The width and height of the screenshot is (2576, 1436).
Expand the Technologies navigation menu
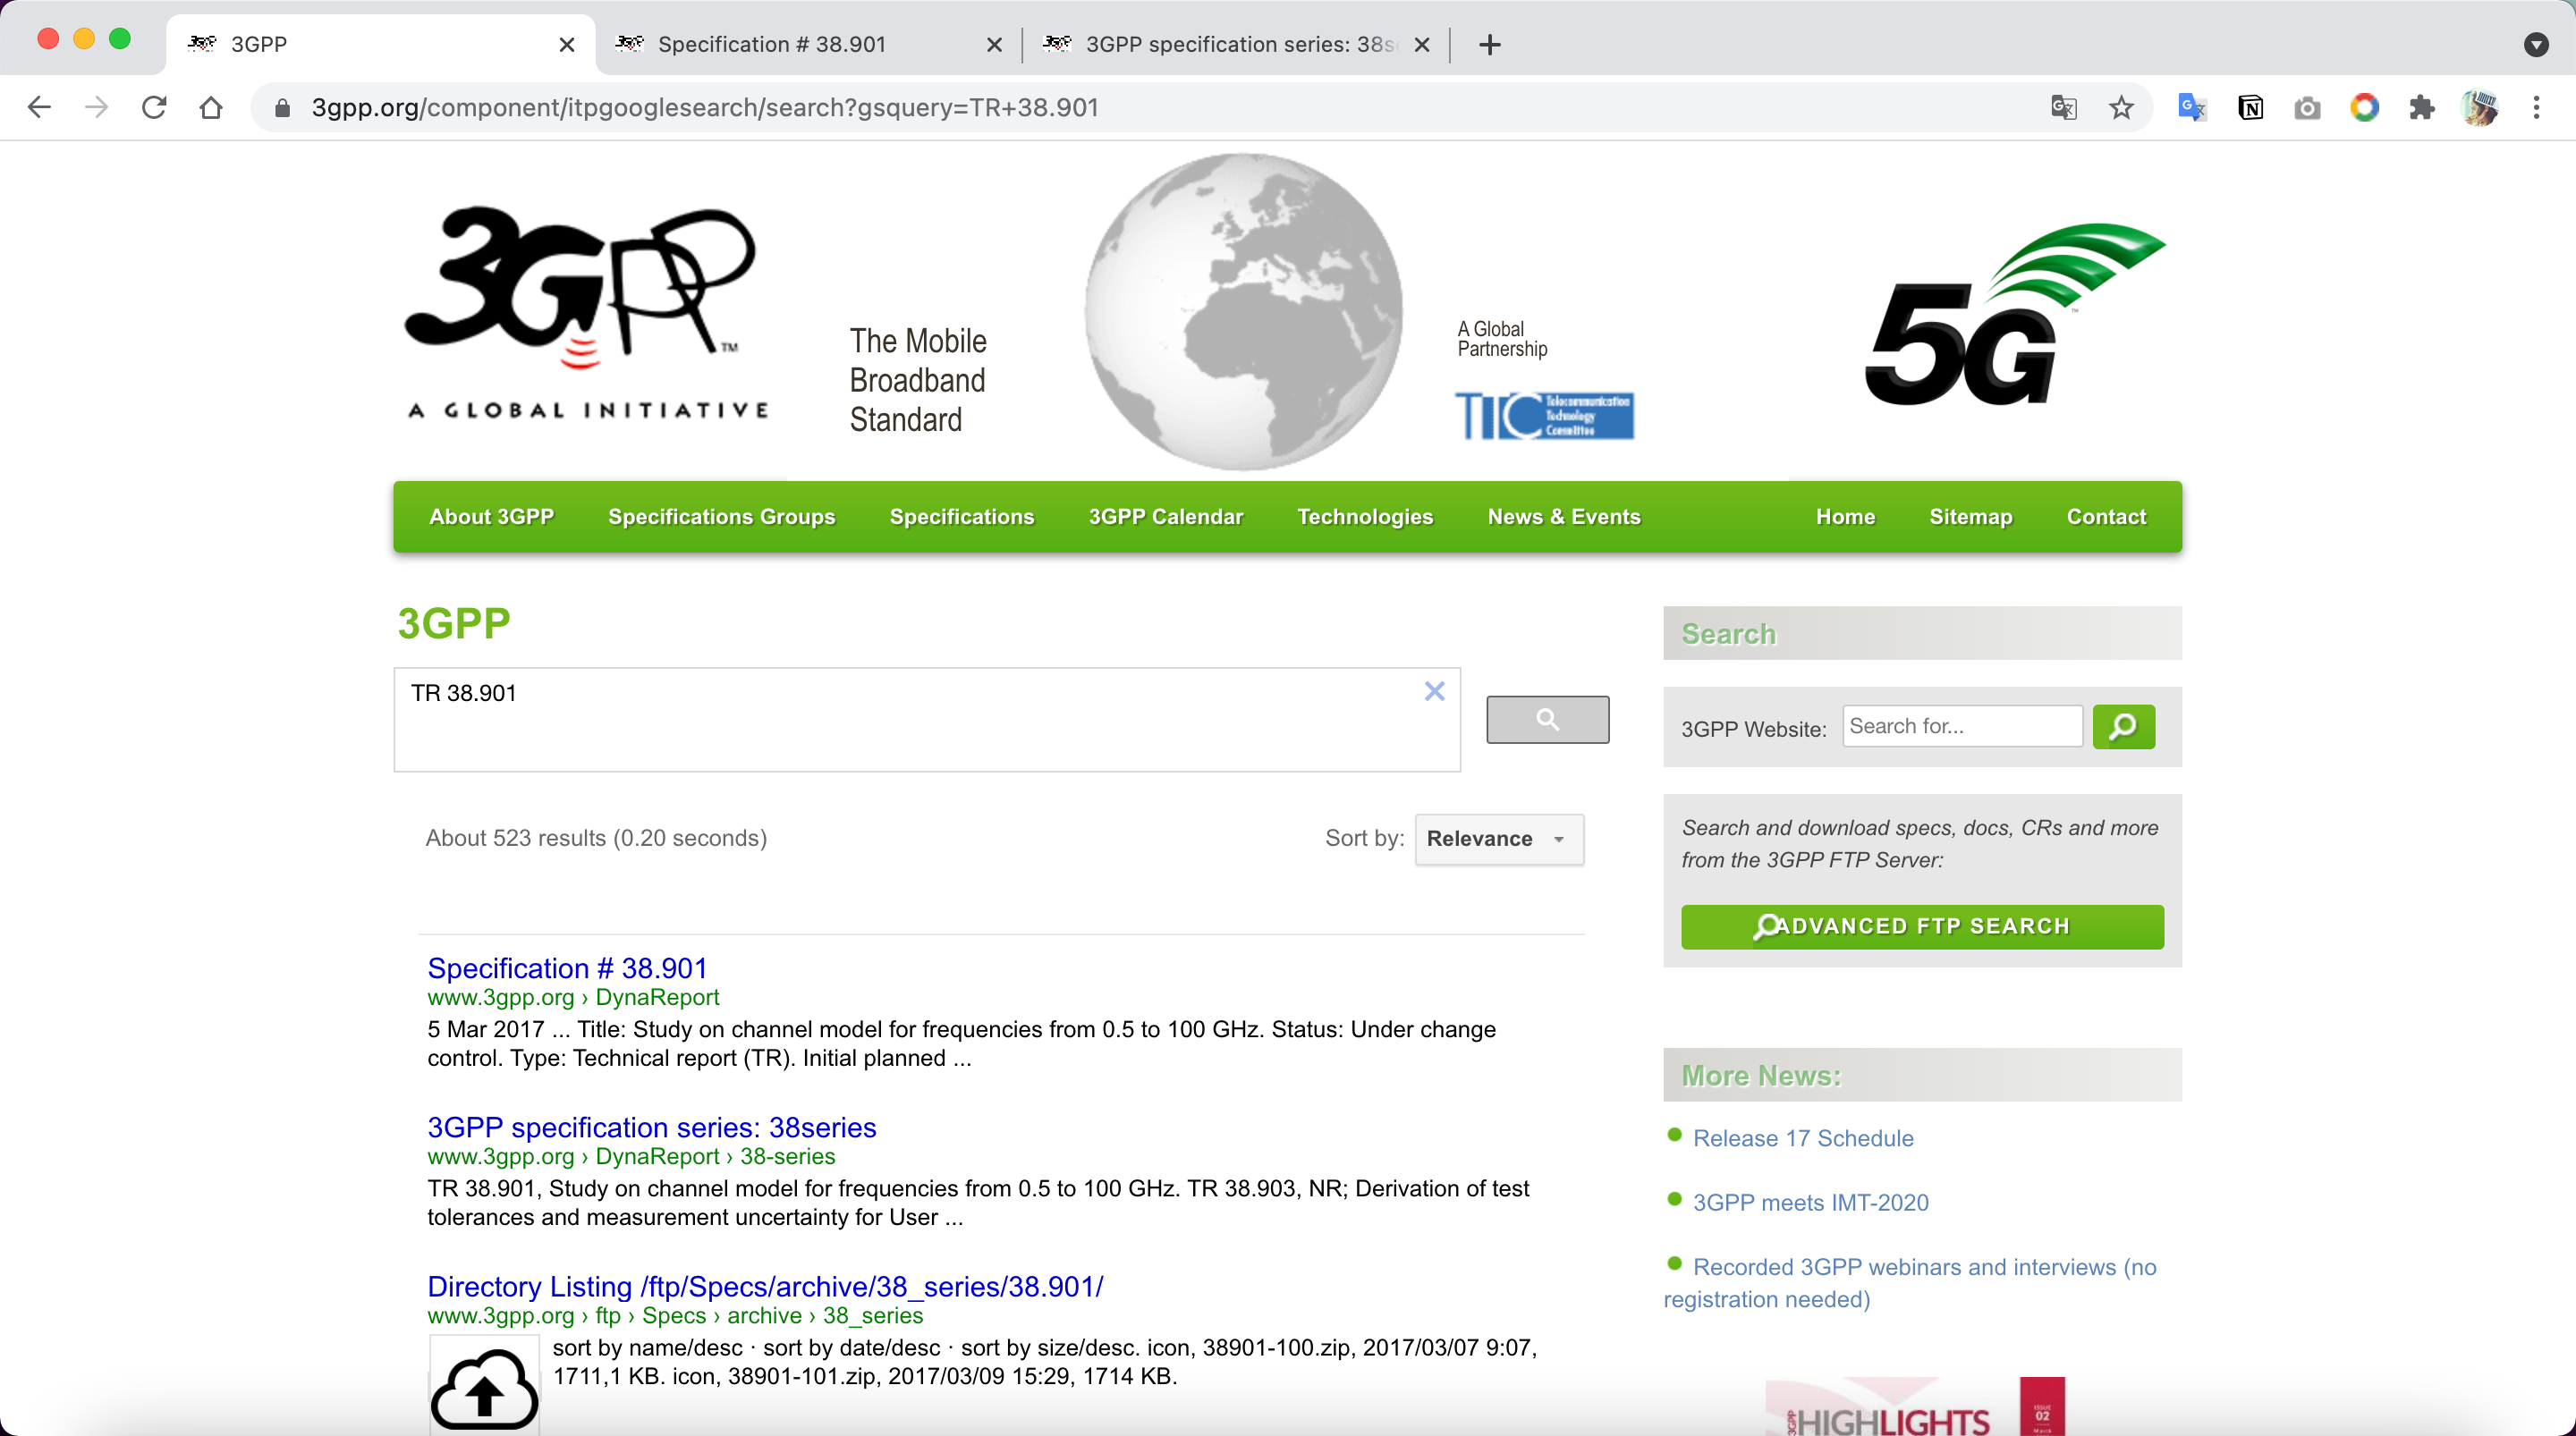pos(1365,517)
